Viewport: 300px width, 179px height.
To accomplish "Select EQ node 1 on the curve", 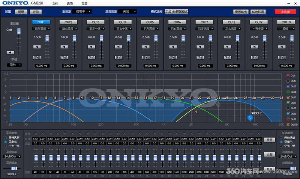I will (10, 98).
